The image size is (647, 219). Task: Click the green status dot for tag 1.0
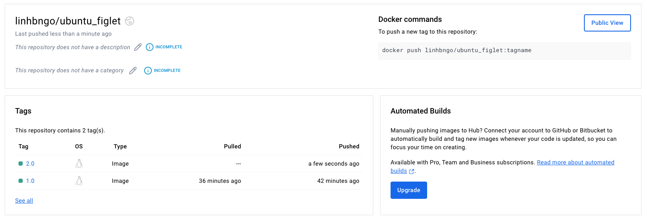(21, 181)
